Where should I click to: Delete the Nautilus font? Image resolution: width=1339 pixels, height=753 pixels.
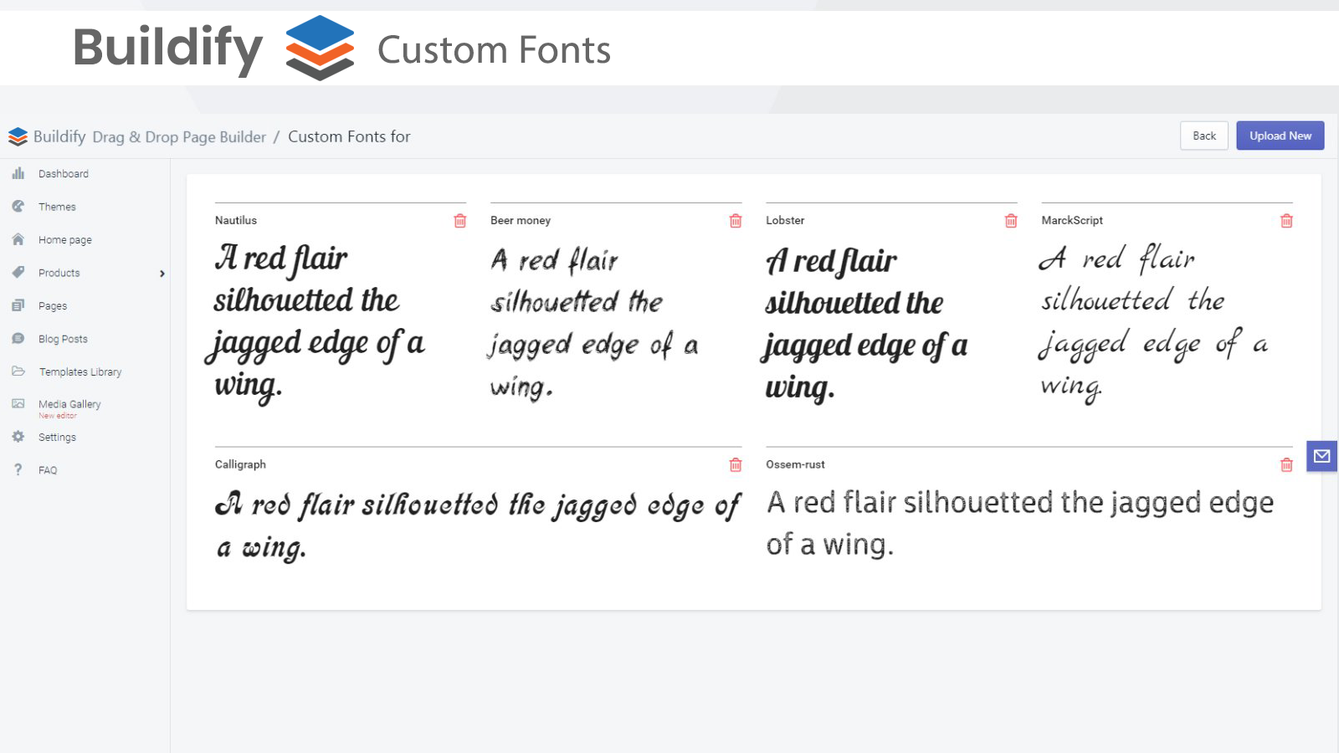pos(460,221)
